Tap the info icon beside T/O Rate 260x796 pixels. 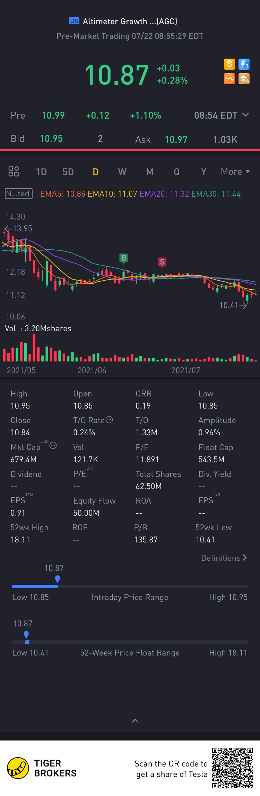[x=109, y=420]
